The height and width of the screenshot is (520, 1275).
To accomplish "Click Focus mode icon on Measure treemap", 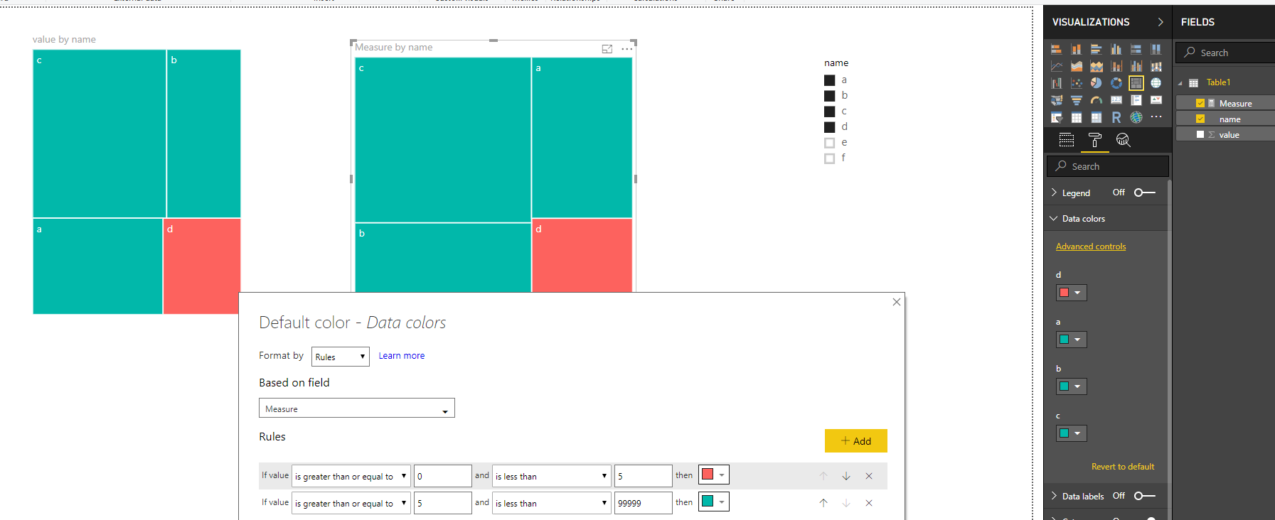I will [607, 49].
